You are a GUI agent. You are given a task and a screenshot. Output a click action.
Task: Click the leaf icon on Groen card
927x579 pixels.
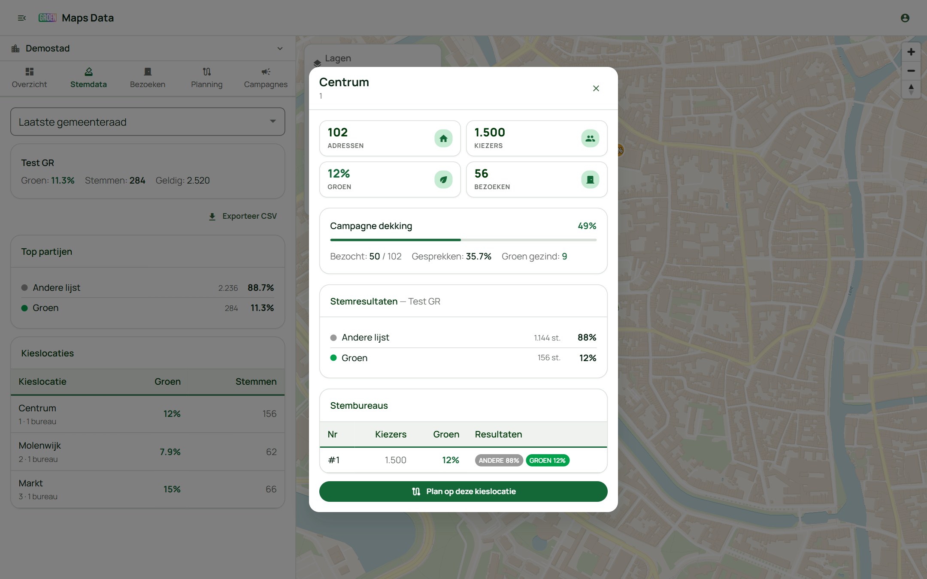click(443, 180)
